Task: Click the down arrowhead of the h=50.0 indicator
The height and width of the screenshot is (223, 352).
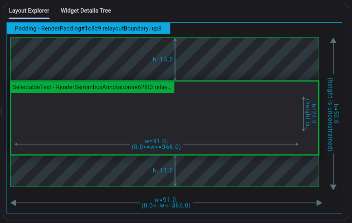Action: [333, 187]
